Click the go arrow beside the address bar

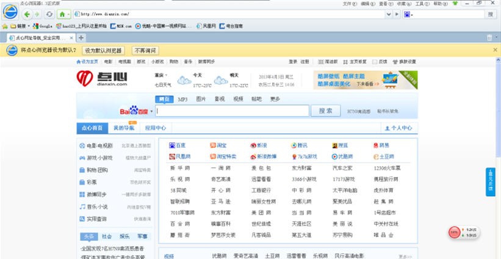click(397, 14)
